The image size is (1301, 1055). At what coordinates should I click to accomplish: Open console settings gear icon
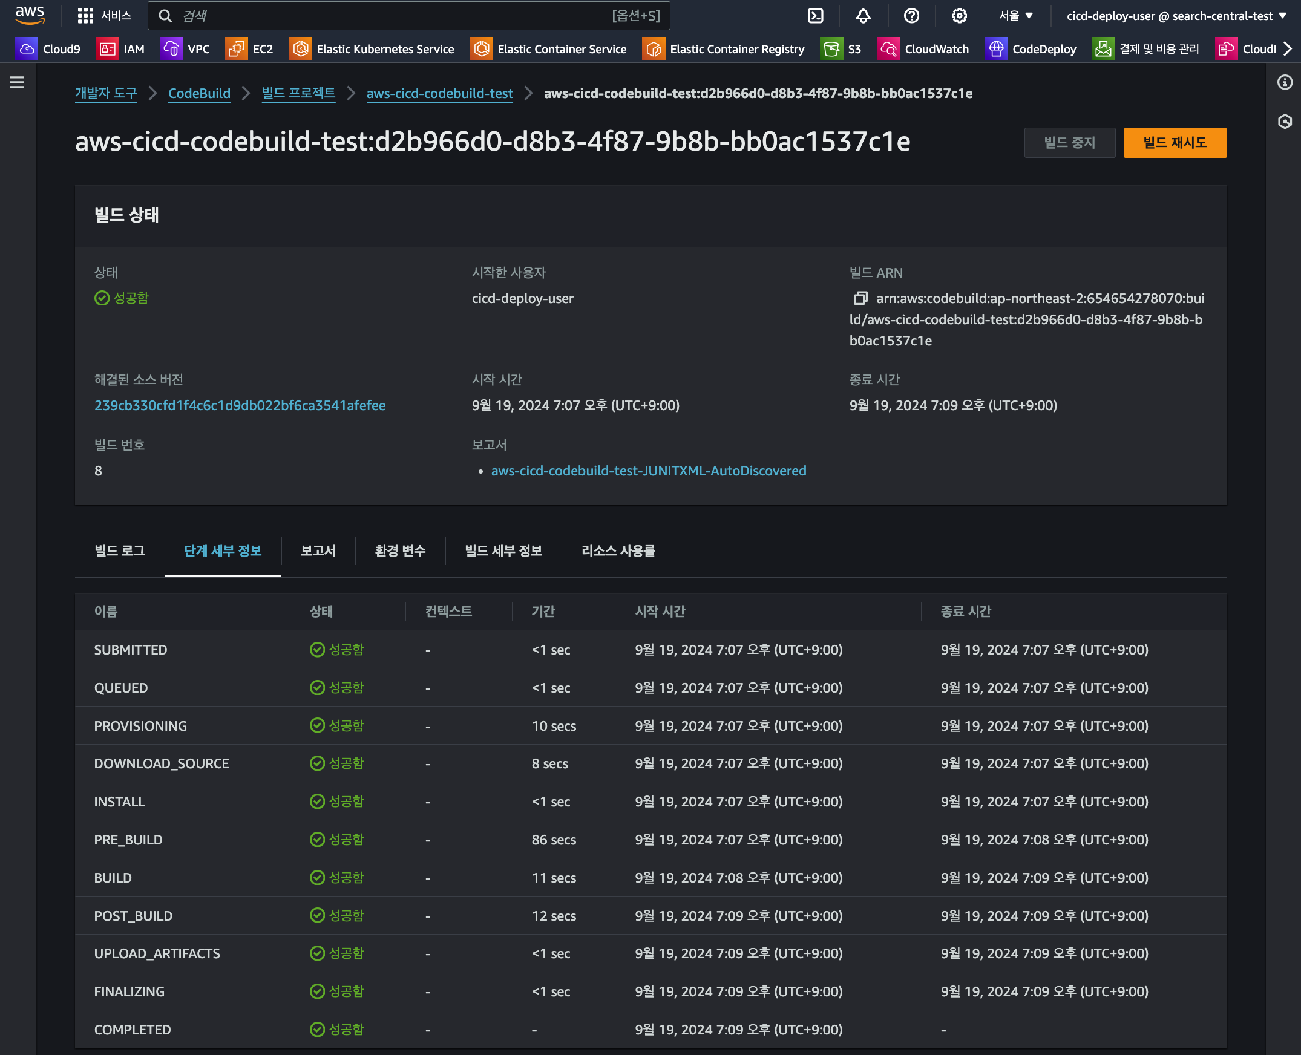(959, 16)
